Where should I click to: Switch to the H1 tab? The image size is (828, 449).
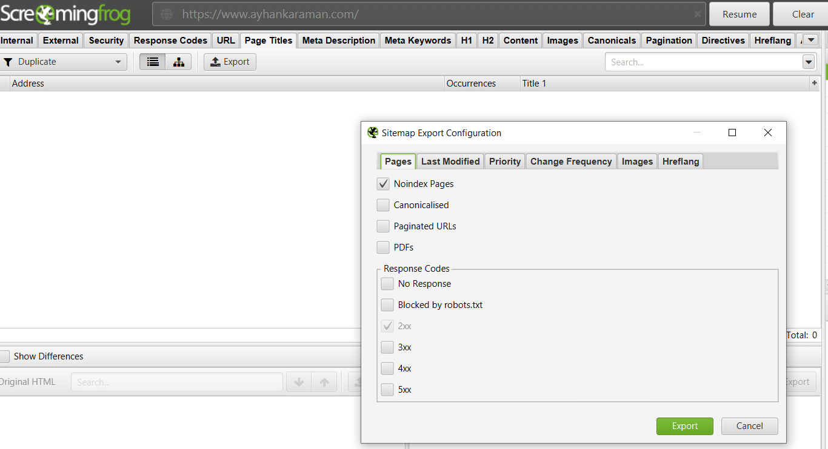(466, 41)
